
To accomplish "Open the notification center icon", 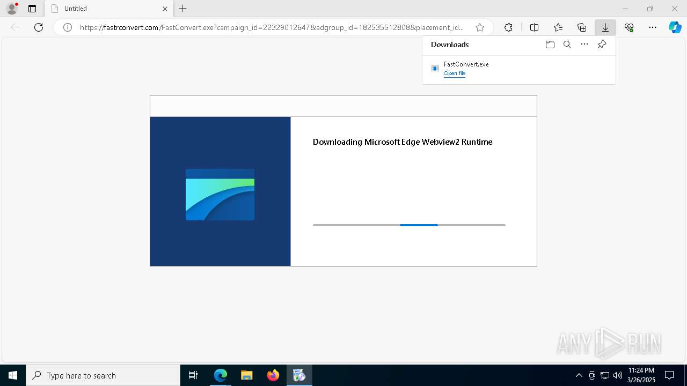I will click(x=669, y=375).
